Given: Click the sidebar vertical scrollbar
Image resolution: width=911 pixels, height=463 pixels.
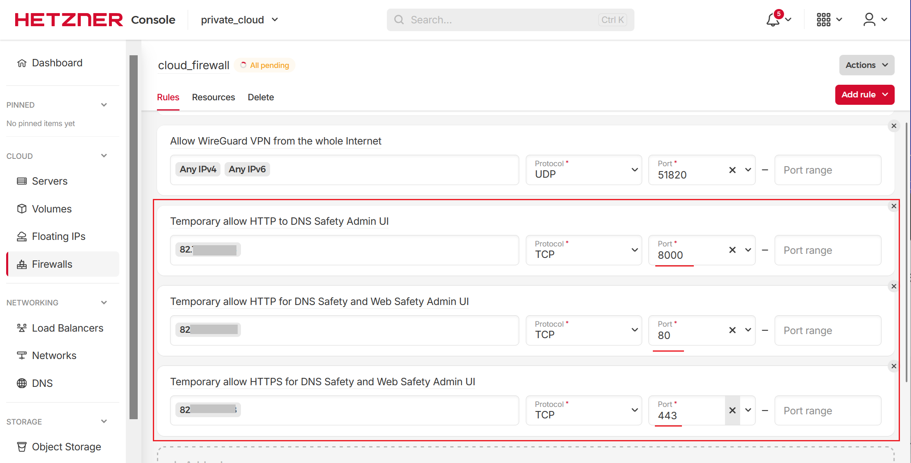Looking at the screenshot, I should pyautogui.click(x=134, y=237).
